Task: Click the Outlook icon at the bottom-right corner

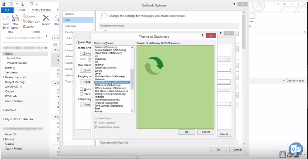Action: coord(296,149)
